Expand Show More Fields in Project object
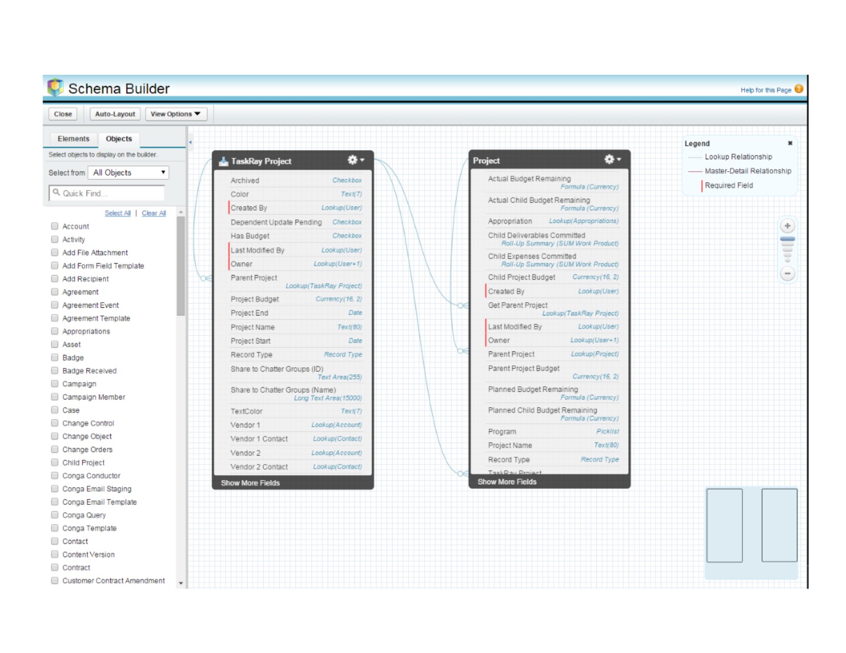This screenshot has width=846, height=653. (507, 482)
